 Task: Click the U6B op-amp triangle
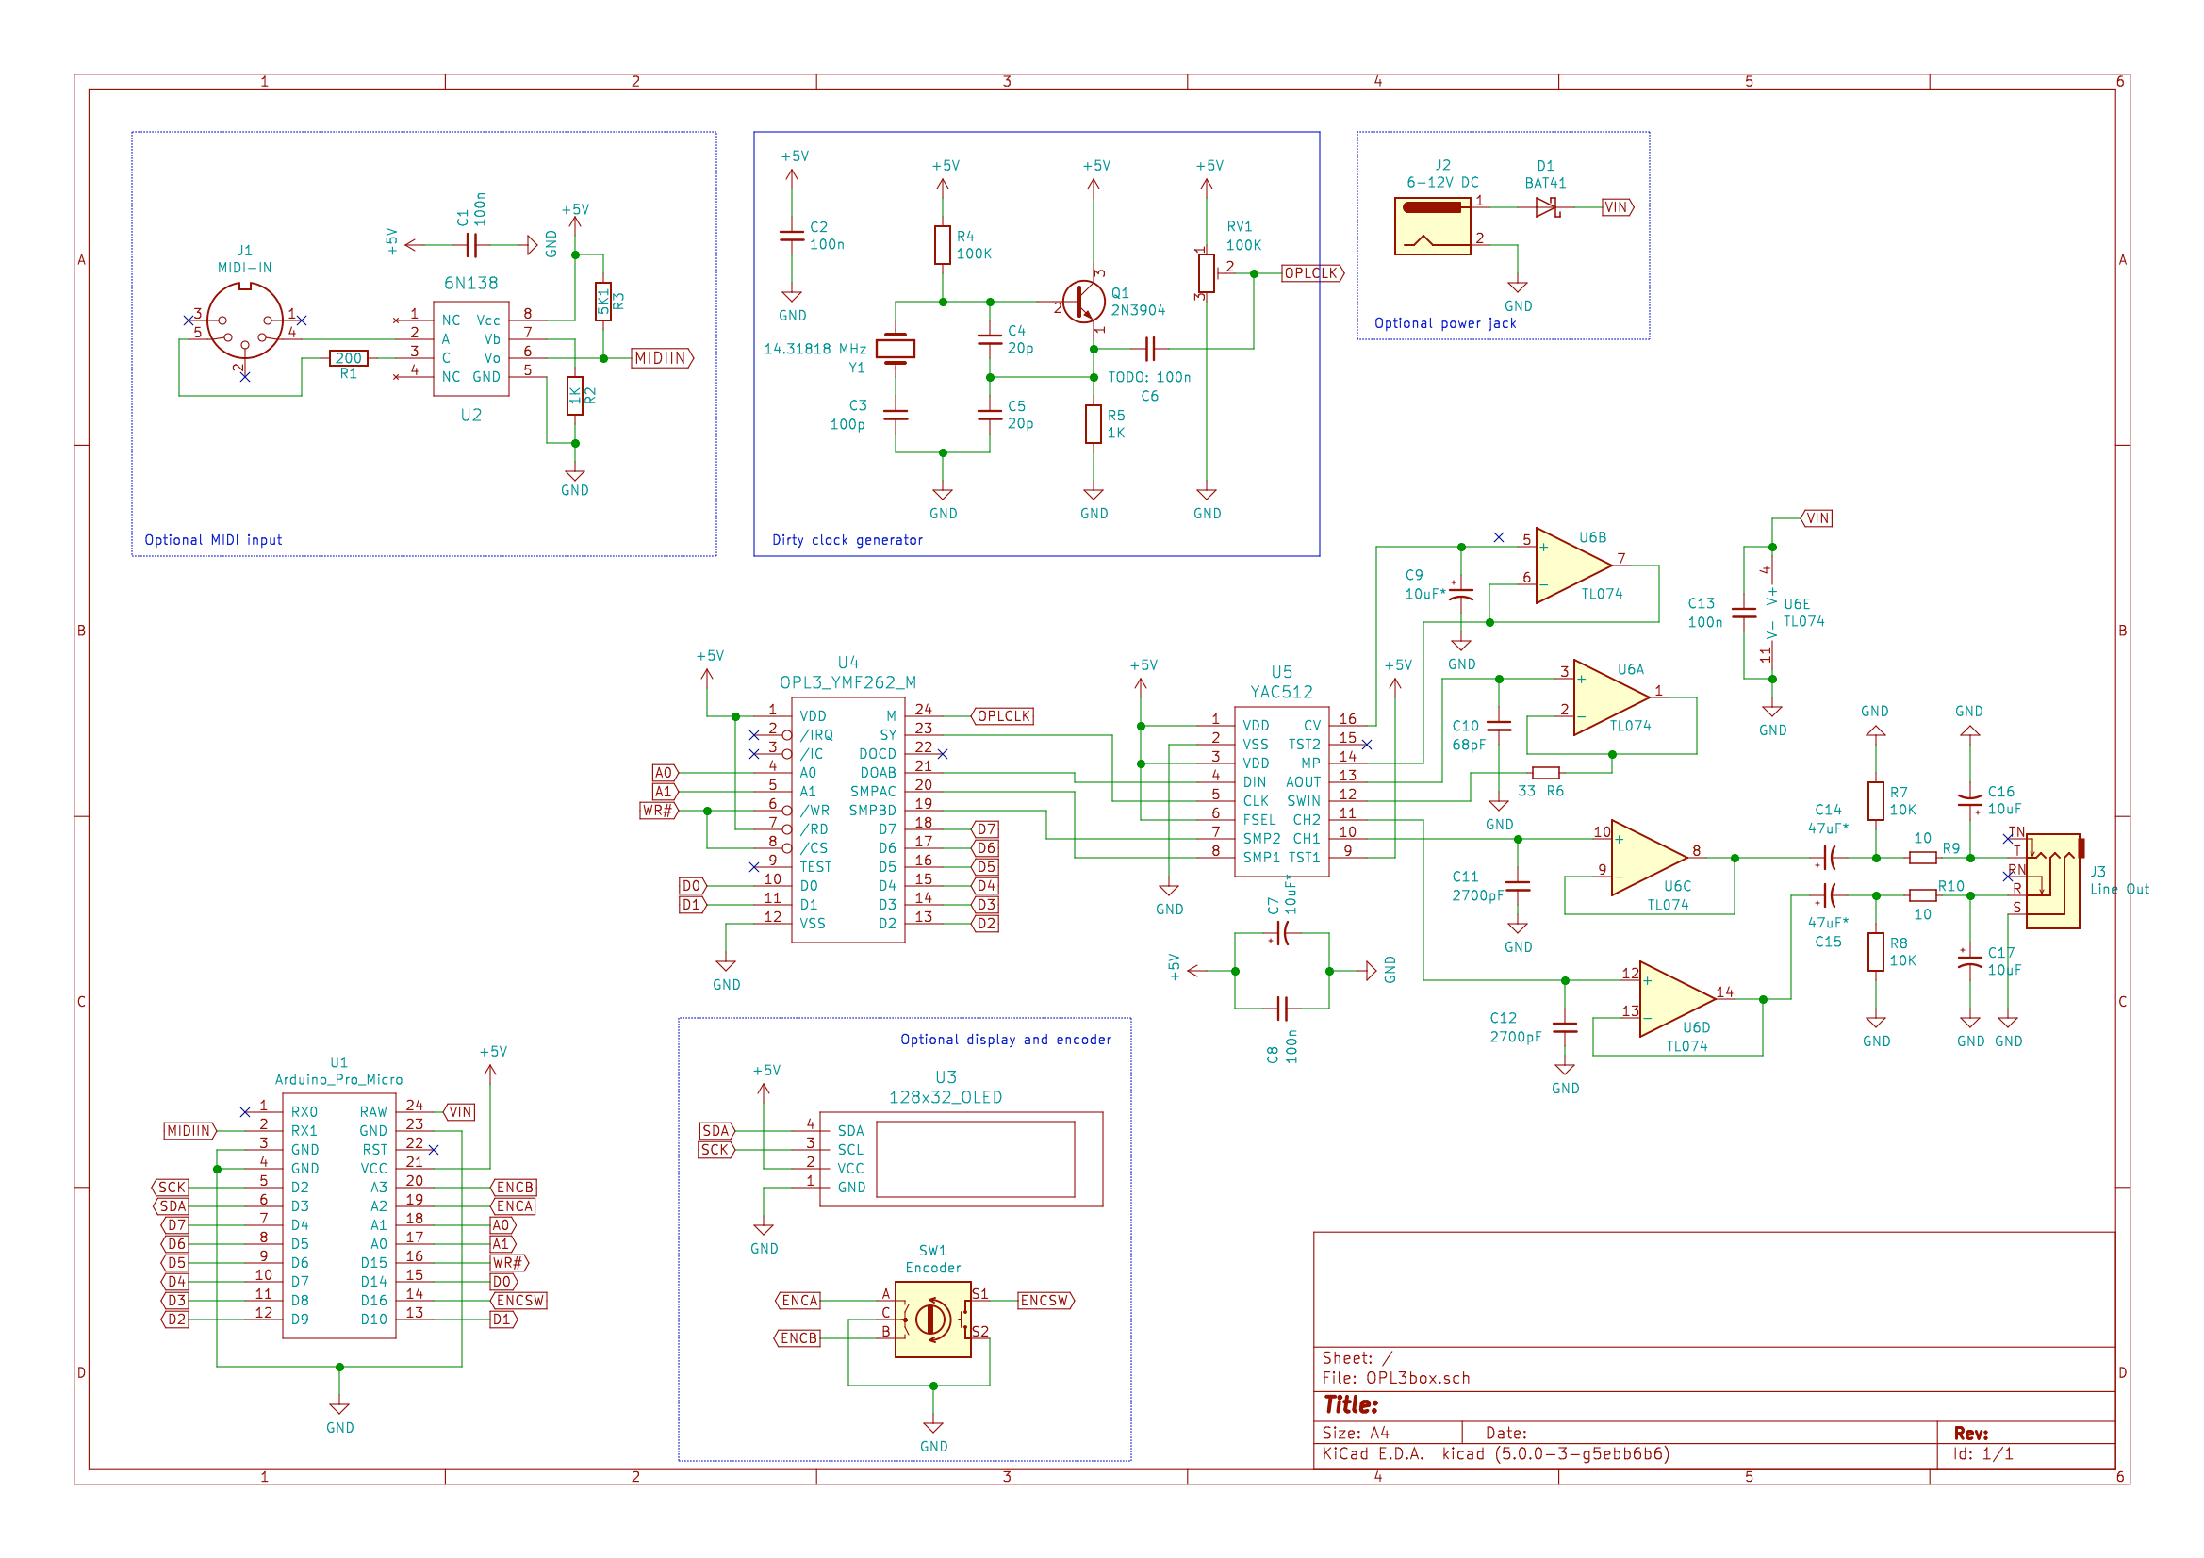1572,566
